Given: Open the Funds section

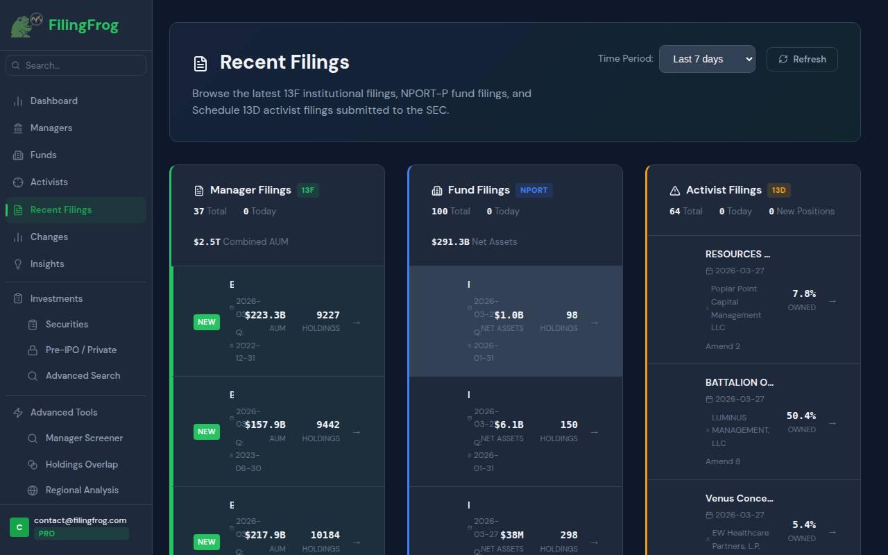Looking at the screenshot, I should 43,155.
